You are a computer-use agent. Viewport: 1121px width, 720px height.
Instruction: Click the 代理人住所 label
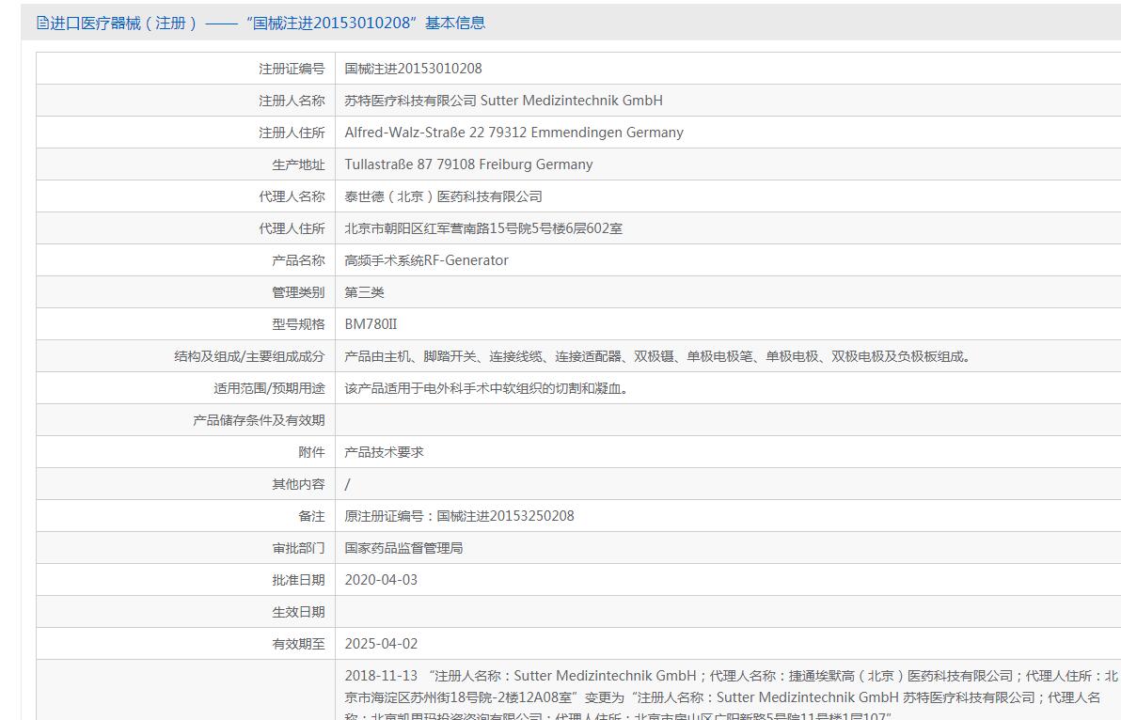pyautogui.click(x=292, y=228)
